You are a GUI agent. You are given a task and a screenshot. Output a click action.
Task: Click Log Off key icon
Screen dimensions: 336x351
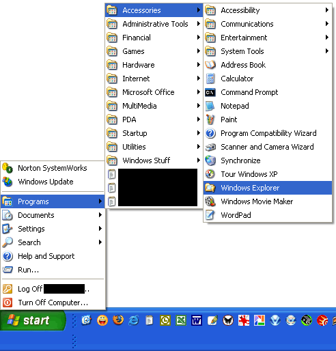[8, 289]
